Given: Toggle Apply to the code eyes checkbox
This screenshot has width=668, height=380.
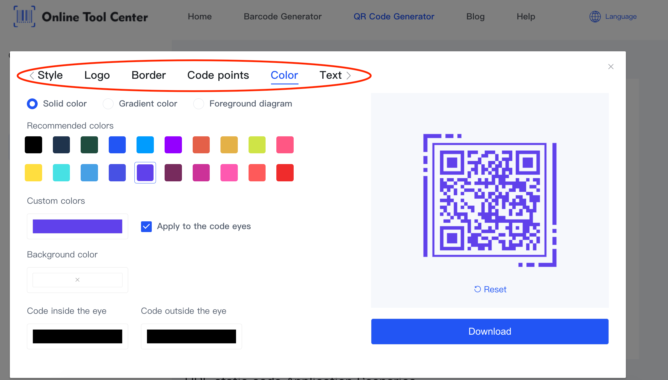Looking at the screenshot, I should pyautogui.click(x=146, y=226).
